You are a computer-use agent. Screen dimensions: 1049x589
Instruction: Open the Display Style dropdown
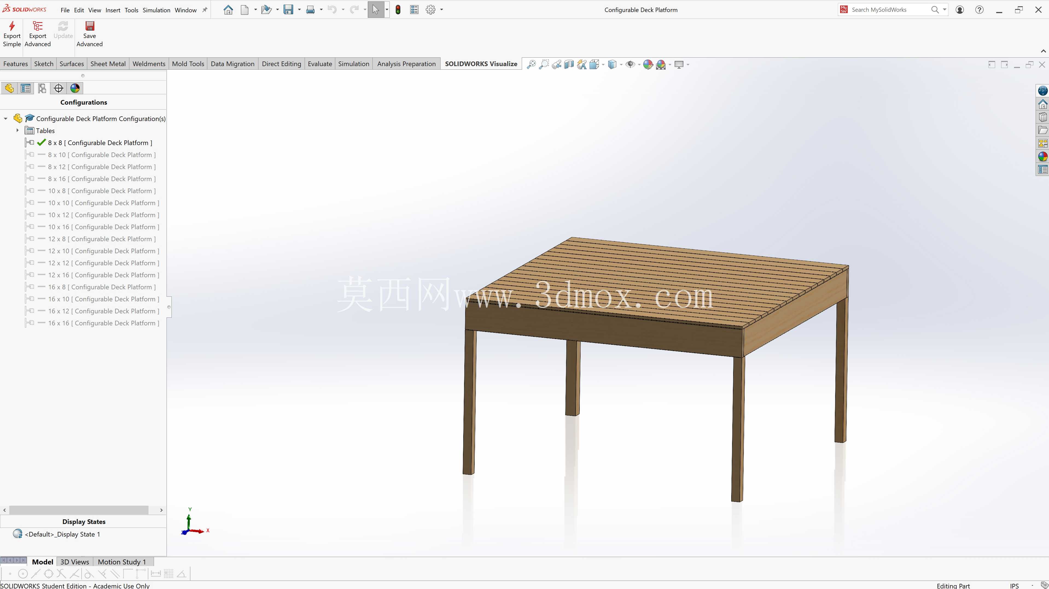(x=621, y=64)
